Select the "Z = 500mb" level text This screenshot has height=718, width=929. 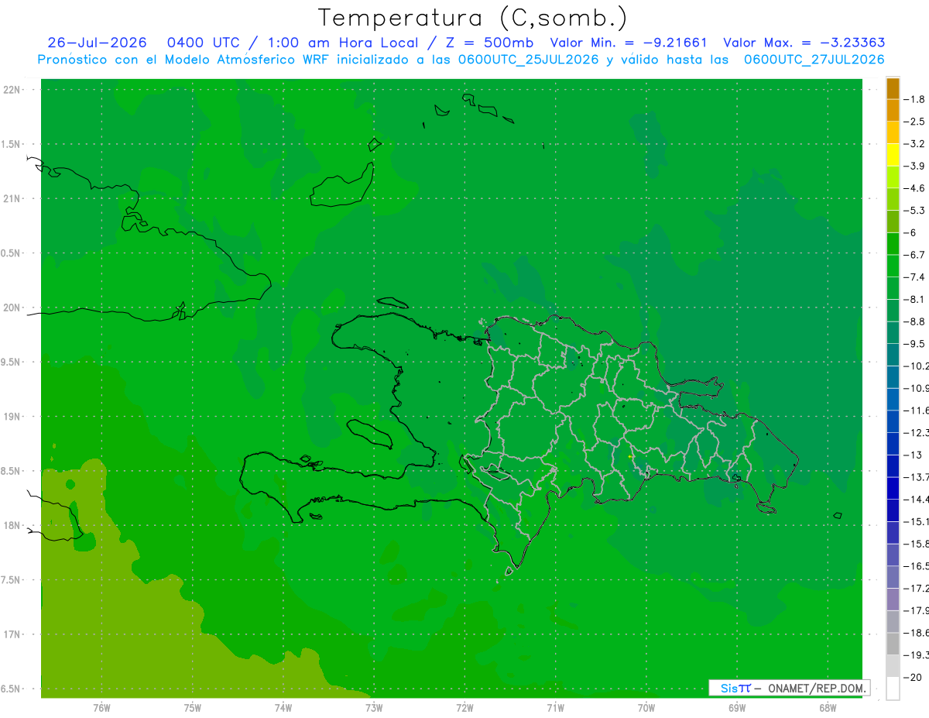tap(489, 43)
